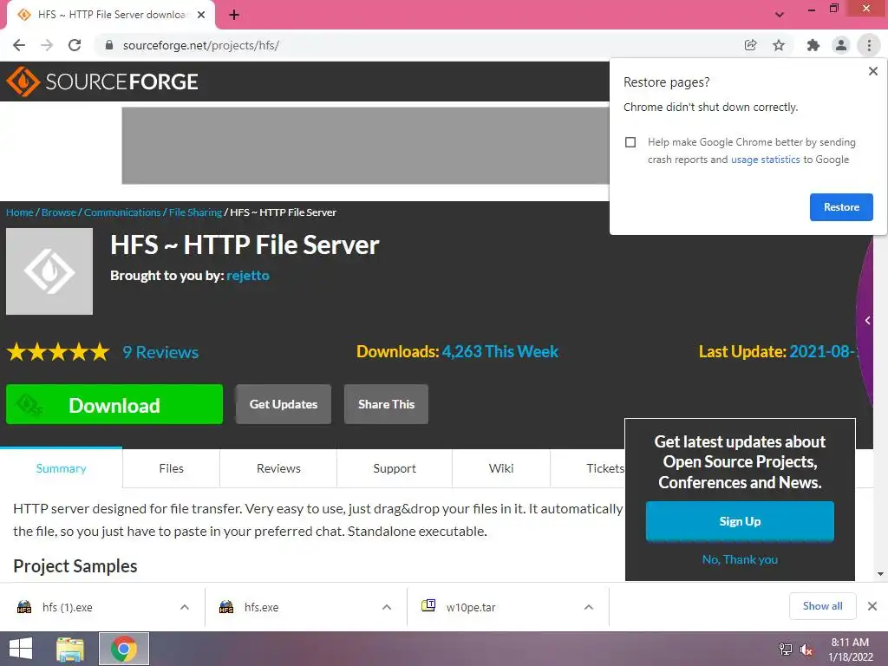Click the Share This button
Viewport: 888px width, 666px height.
point(386,404)
